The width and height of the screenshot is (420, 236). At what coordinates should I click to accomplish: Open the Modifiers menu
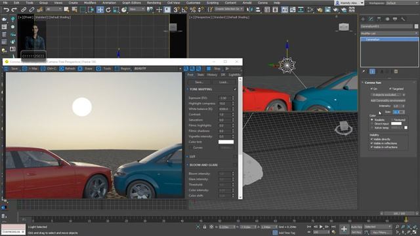click(x=90, y=3)
